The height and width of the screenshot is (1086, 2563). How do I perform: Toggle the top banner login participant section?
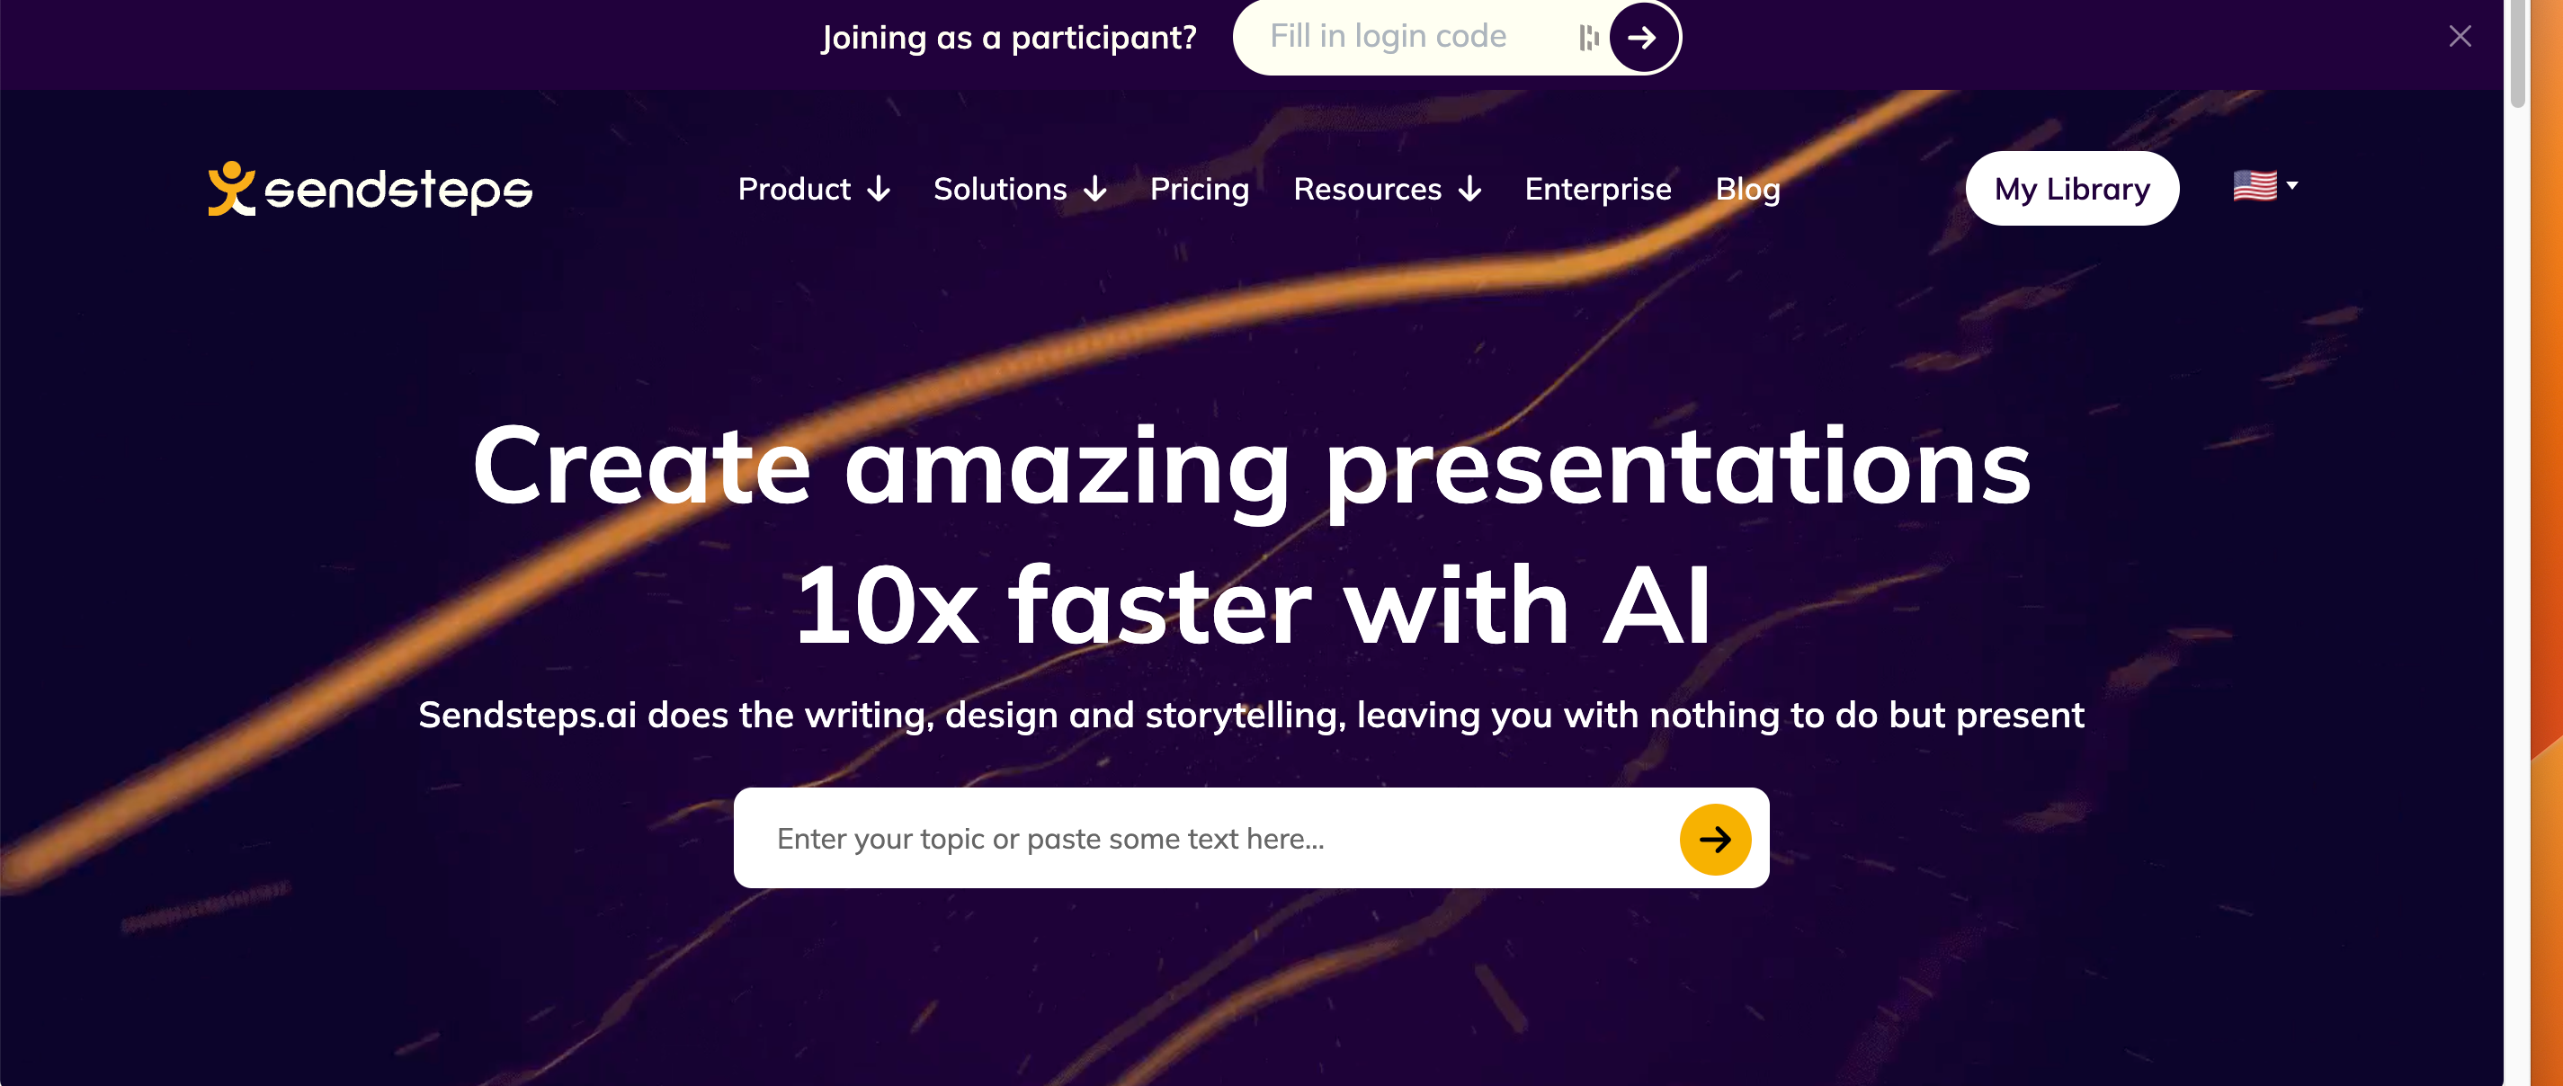coord(2460,36)
